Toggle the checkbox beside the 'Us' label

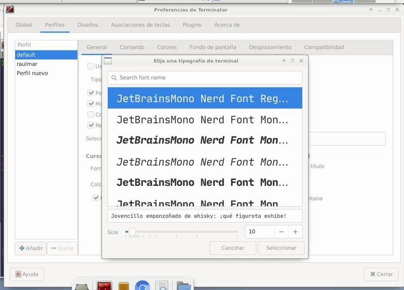[x=90, y=66]
